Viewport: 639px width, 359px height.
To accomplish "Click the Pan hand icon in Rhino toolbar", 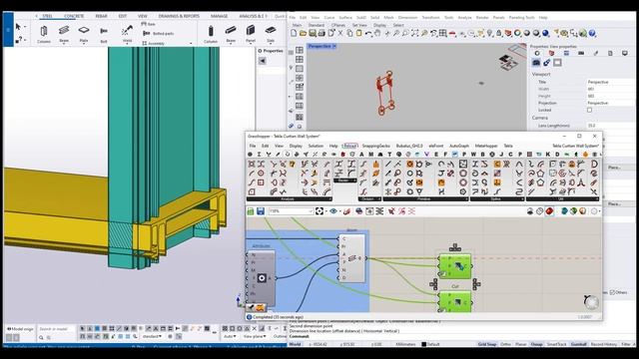I will coord(377,33).
